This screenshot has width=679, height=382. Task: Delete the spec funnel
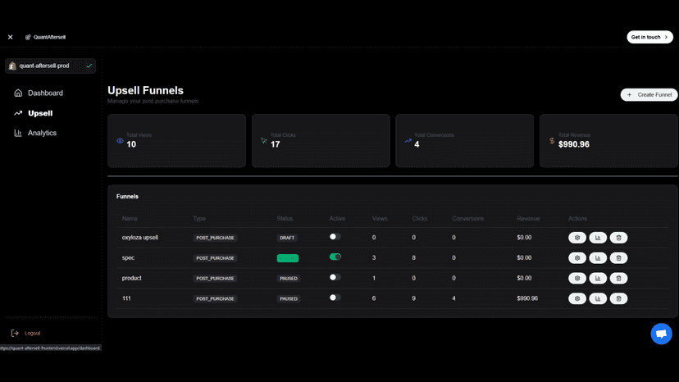(x=619, y=258)
